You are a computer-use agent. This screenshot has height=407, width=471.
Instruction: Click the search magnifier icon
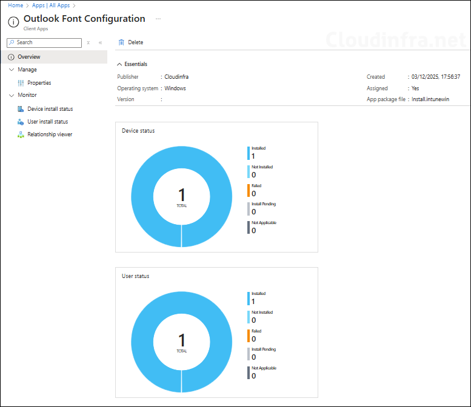[x=12, y=42]
